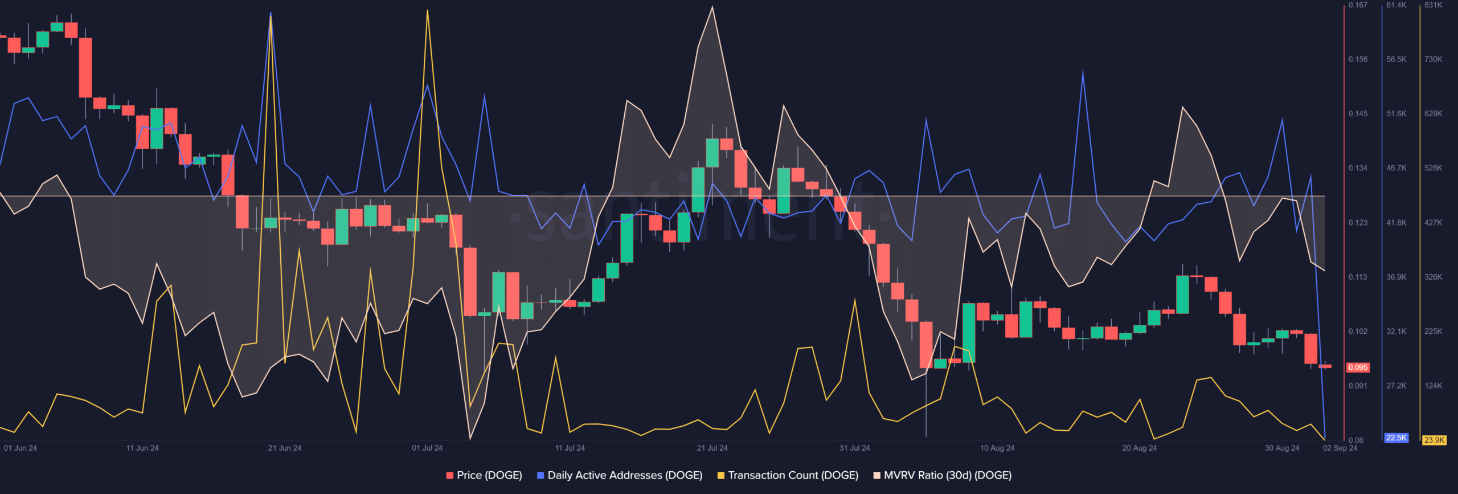The height and width of the screenshot is (494, 1458).
Task: Click the 01 Jul 24 date label
Action: click(427, 448)
